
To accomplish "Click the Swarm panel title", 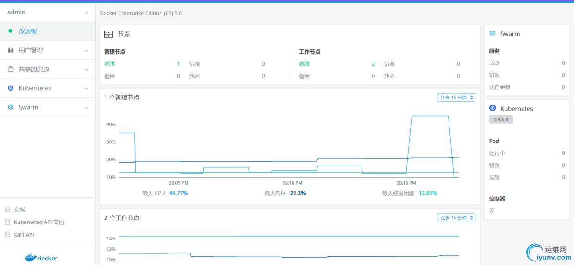I will (x=510, y=34).
